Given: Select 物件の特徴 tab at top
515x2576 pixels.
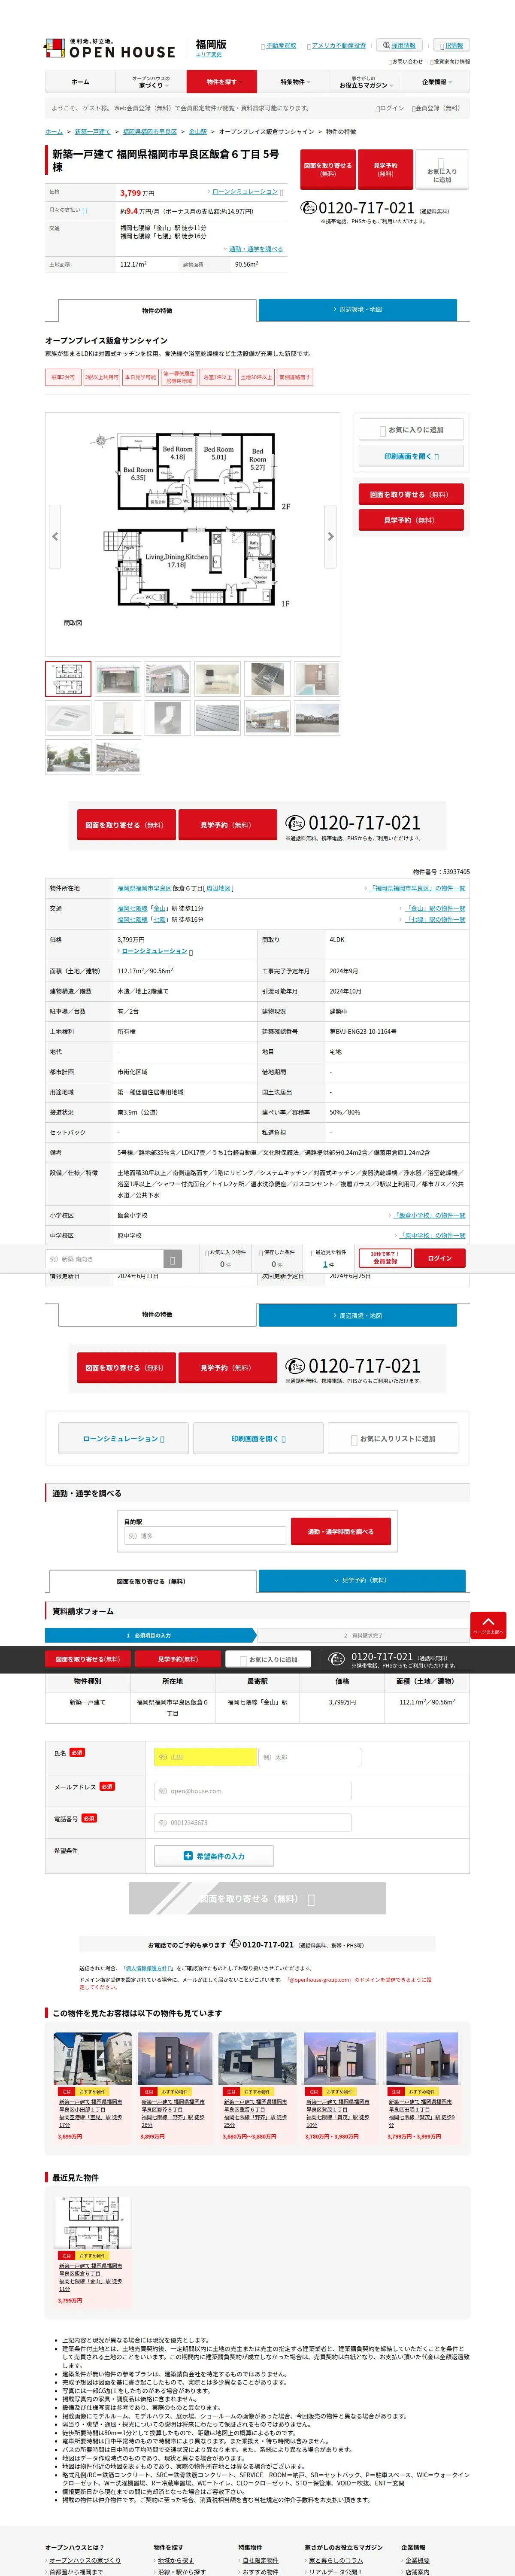Looking at the screenshot, I should [x=157, y=310].
